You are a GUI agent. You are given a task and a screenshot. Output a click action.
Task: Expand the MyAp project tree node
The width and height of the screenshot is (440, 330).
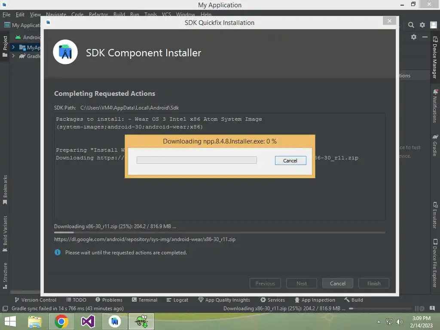[x=13, y=47]
